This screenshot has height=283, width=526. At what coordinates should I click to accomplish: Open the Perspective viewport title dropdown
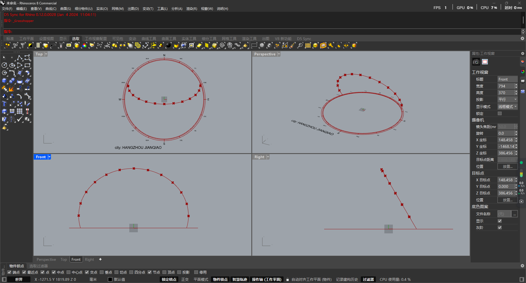pos(279,54)
